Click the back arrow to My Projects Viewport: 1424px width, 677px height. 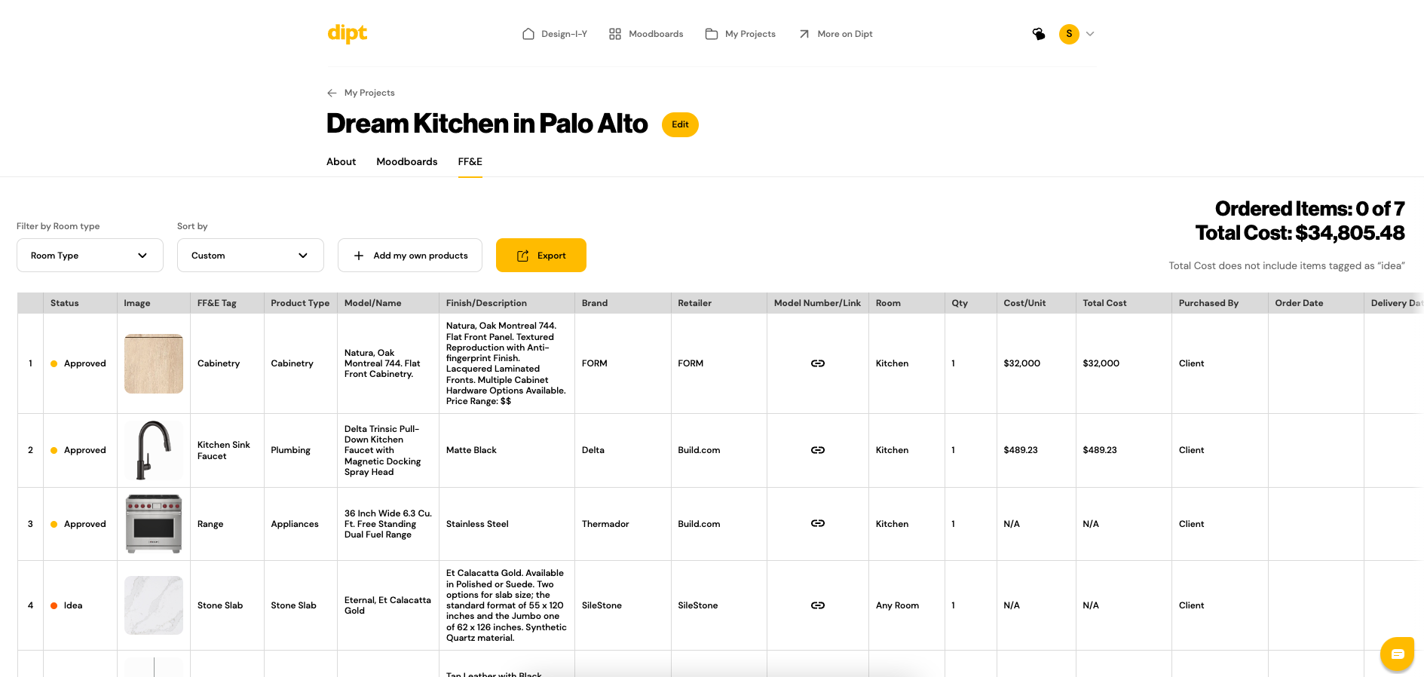pyautogui.click(x=332, y=93)
